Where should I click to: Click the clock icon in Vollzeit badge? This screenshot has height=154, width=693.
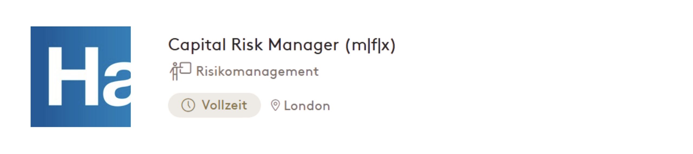coord(188,105)
